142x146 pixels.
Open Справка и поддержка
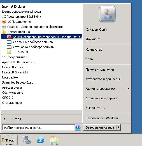tap(102, 98)
